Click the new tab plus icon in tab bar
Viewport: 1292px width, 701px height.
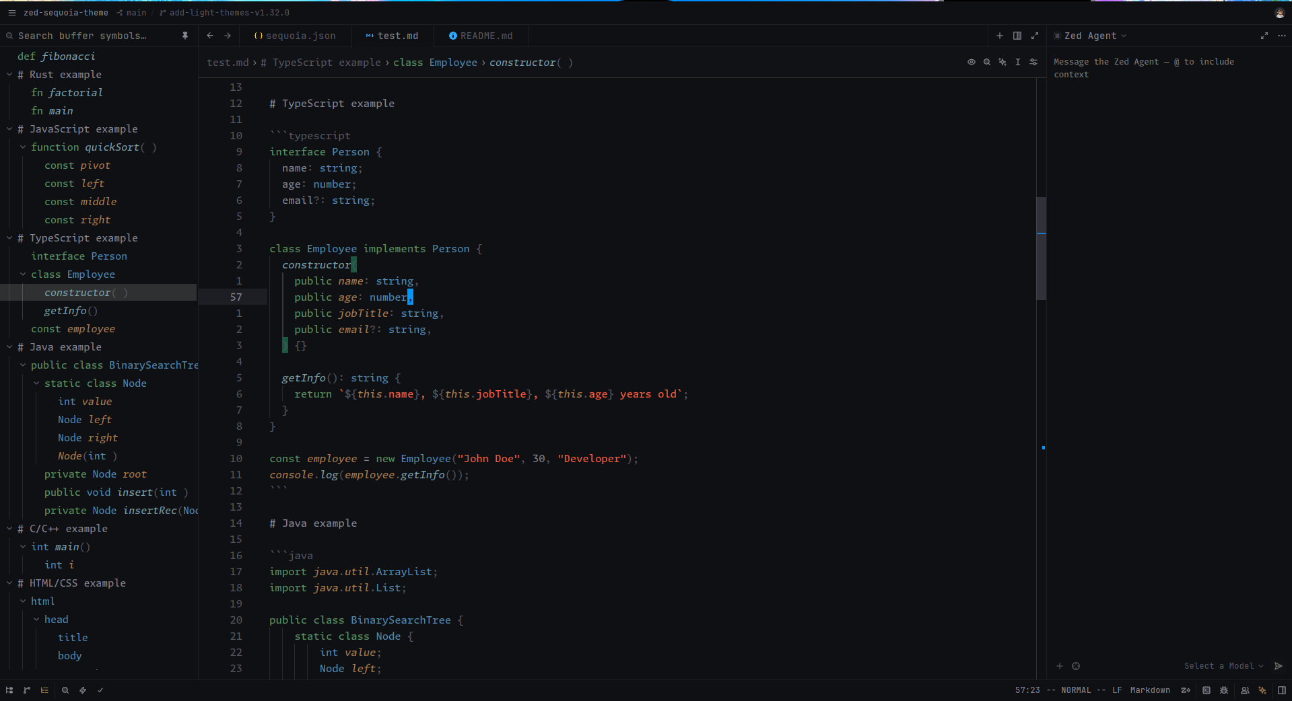(x=1000, y=36)
